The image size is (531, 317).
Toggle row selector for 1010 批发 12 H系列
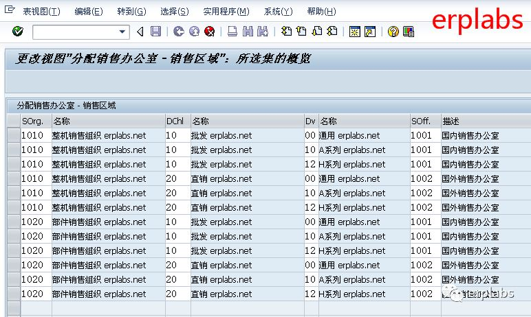tap(14, 164)
